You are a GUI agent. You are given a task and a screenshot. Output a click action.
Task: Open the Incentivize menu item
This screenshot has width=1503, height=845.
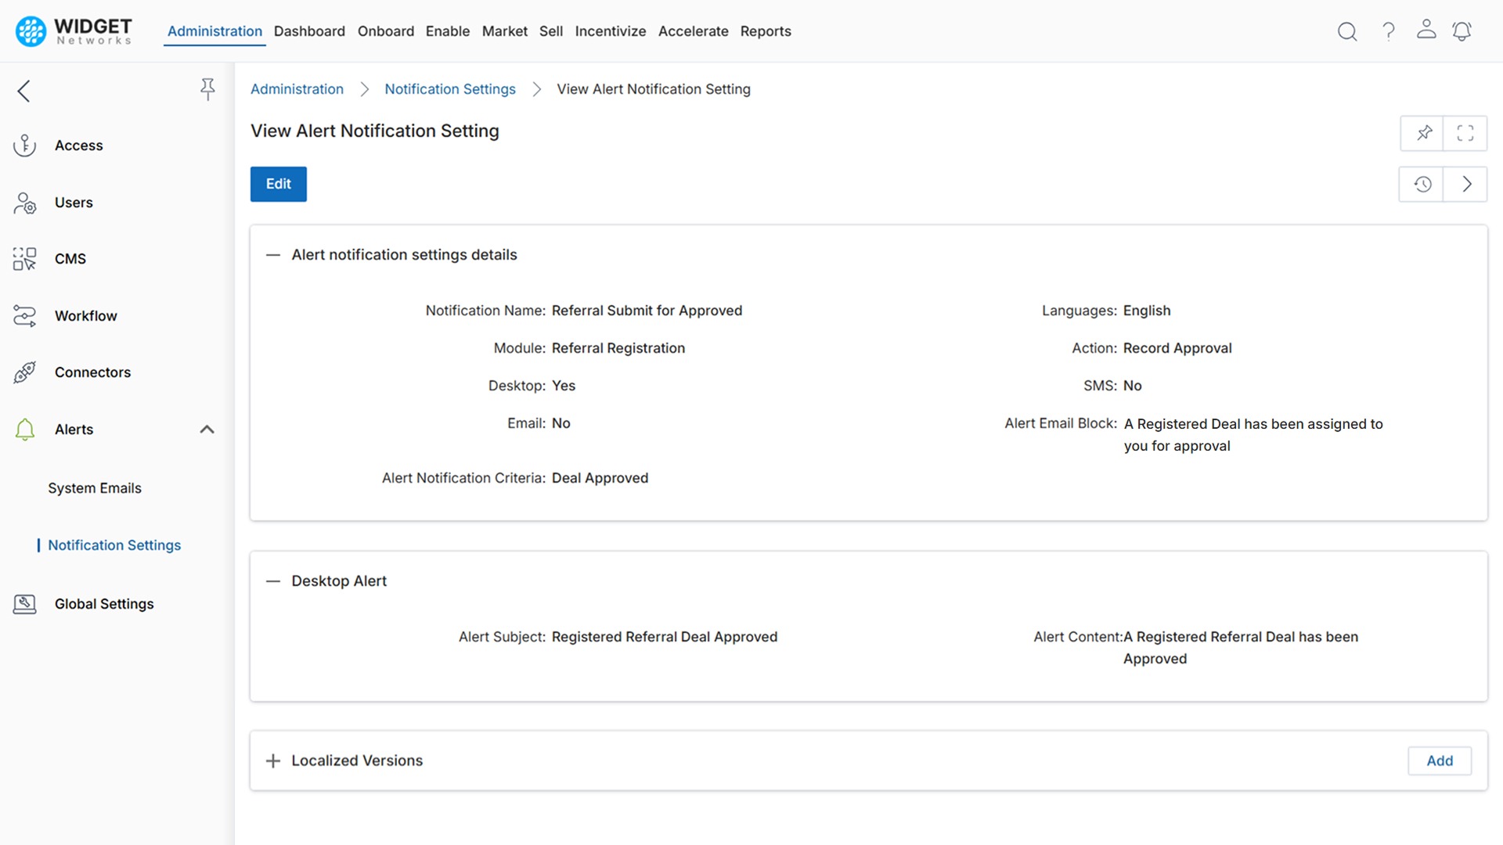[x=611, y=31]
